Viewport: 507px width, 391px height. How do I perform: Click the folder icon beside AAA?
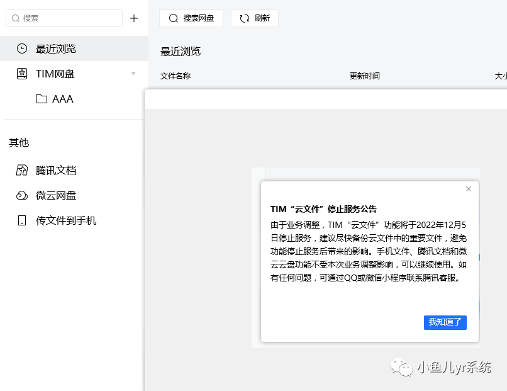(42, 99)
